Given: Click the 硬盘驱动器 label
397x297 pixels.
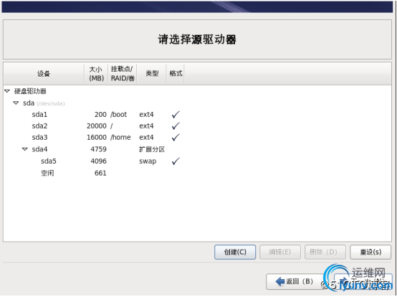Looking at the screenshot, I should pyautogui.click(x=30, y=91).
